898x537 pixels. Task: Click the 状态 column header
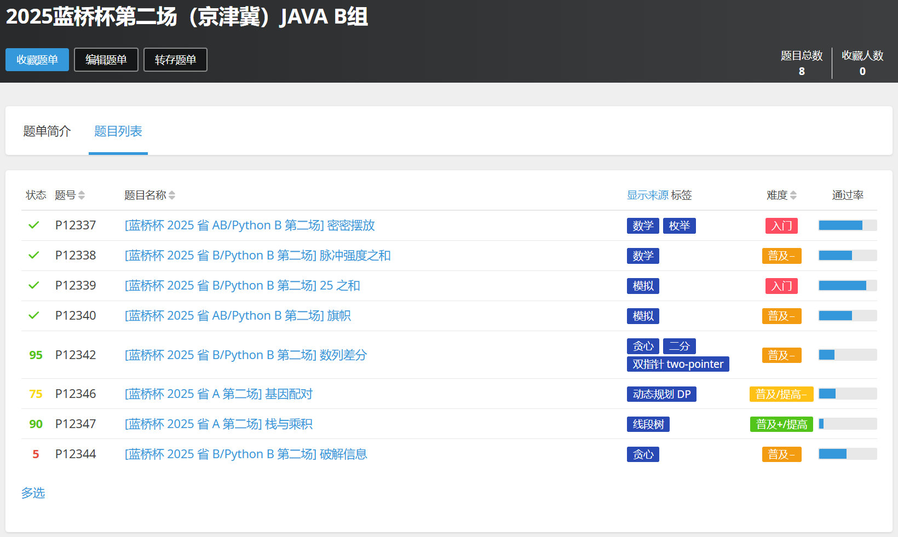36,195
